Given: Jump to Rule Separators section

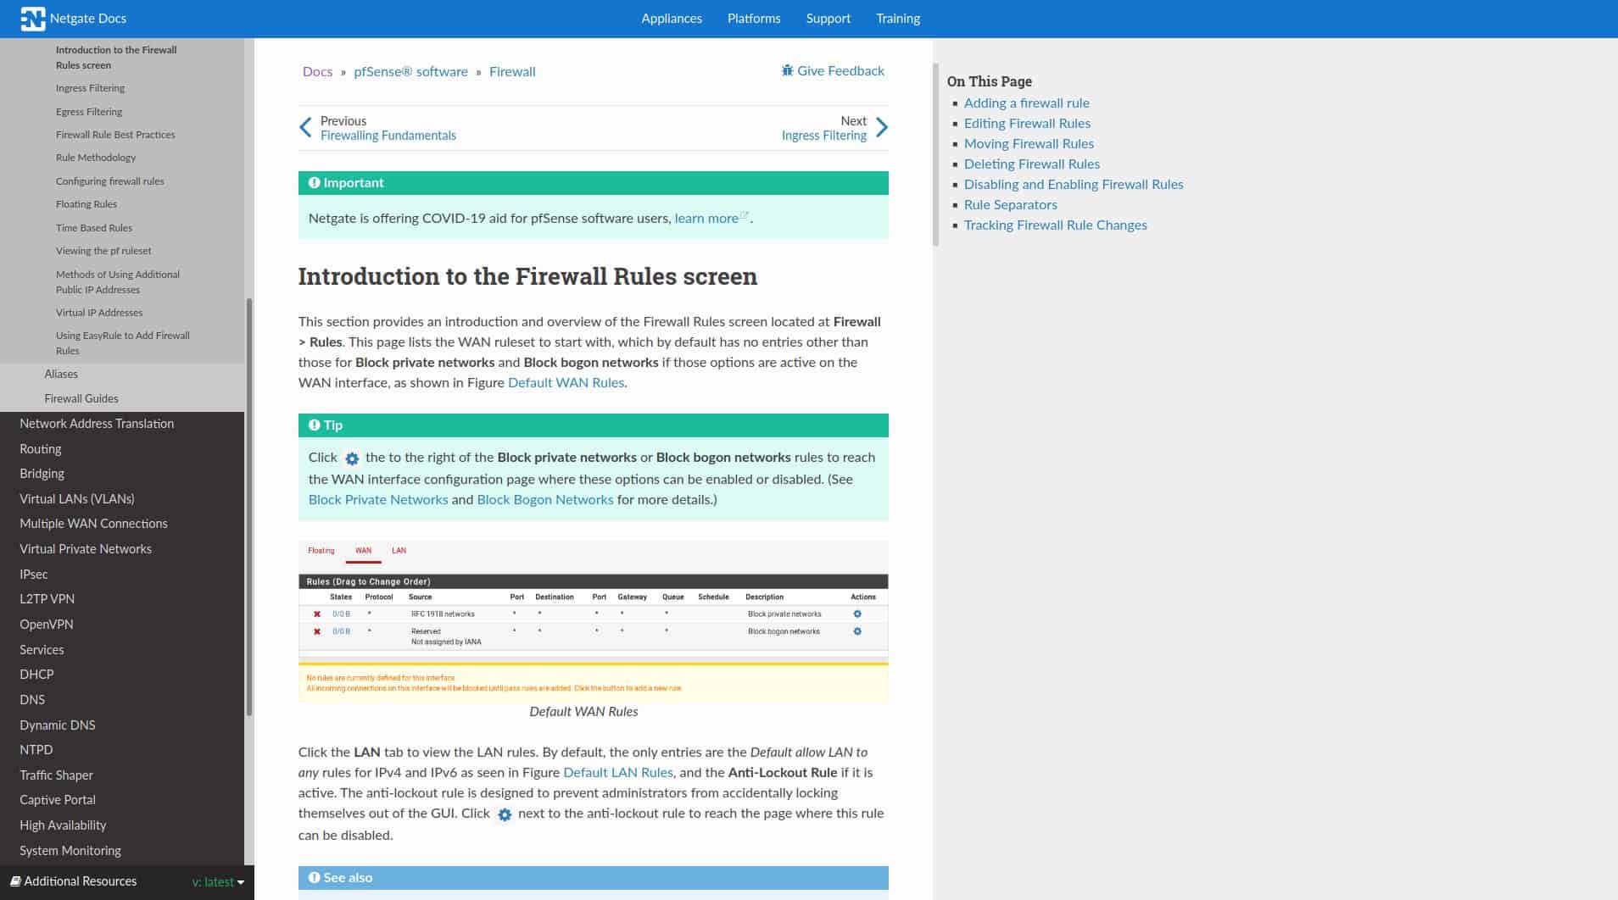Looking at the screenshot, I should [x=1011, y=204].
